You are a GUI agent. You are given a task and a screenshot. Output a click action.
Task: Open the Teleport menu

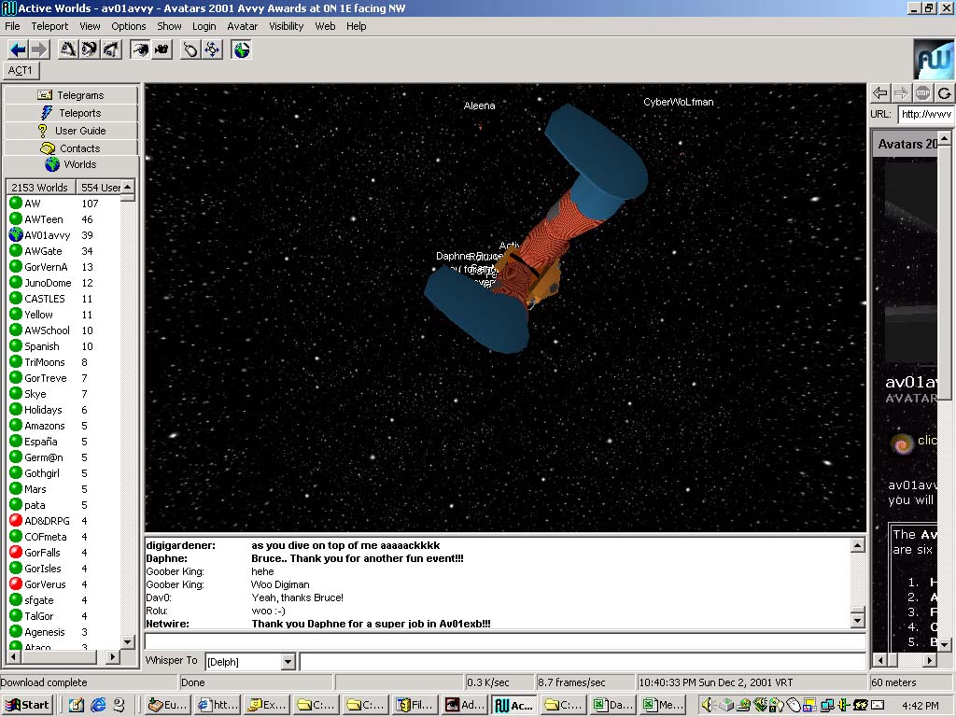click(49, 26)
